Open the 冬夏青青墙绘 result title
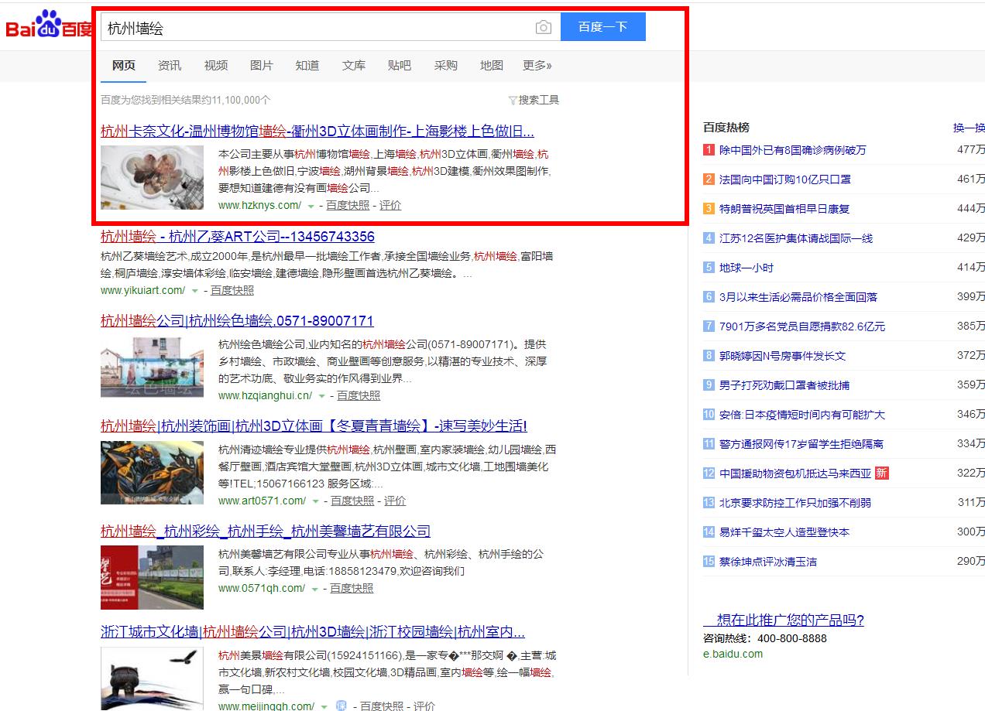Screen dimensions: 985x711 [x=314, y=426]
